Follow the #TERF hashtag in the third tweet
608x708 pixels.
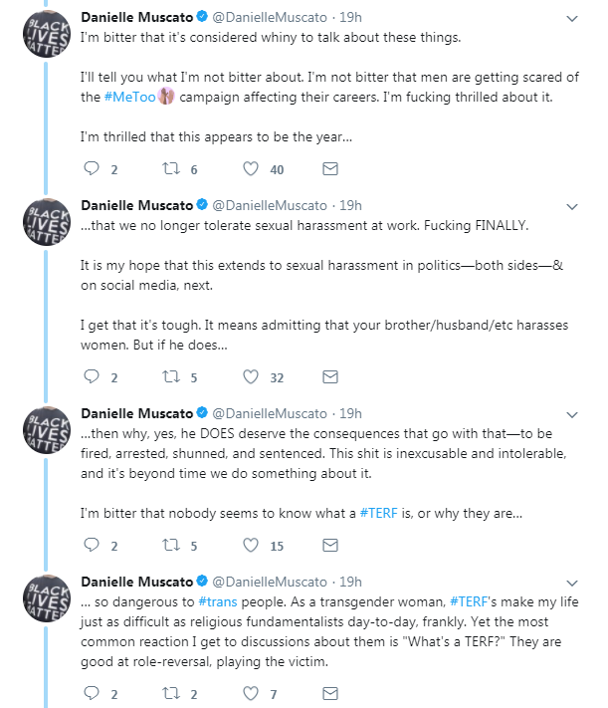(379, 514)
